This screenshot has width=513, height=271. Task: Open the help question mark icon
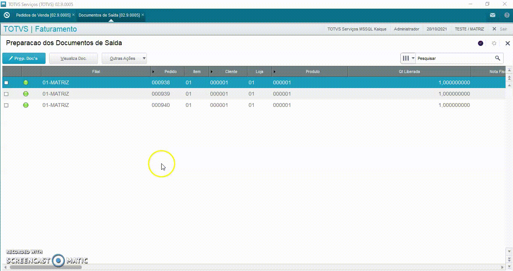(507, 15)
